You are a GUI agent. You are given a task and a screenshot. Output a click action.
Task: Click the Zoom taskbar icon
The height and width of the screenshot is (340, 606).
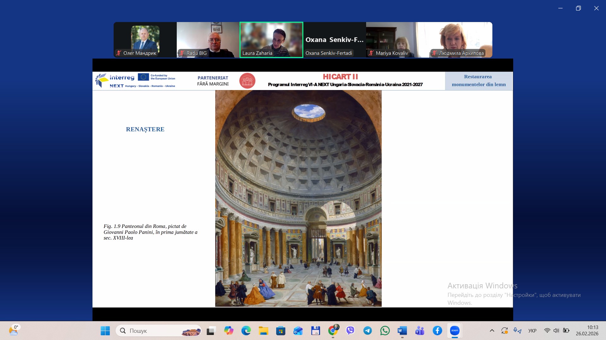point(454,331)
